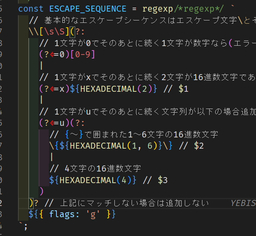Screen dimensions: 256x236
Task: Click the lone pink closing parenthesis line
Action: [x=42, y=191]
